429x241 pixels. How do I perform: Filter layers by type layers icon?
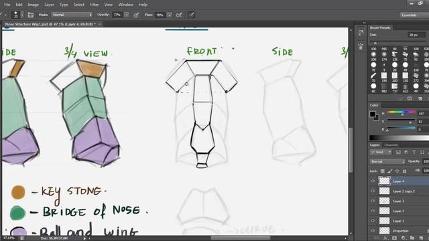click(414, 152)
